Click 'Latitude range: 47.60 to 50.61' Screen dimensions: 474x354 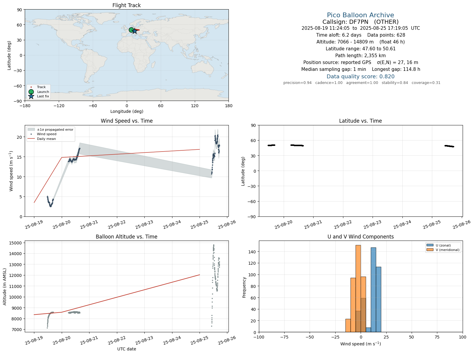click(x=360, y=49)
